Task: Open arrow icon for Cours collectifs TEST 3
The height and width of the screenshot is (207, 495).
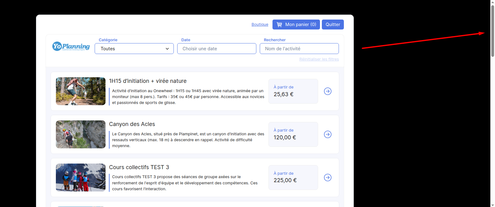Action: (328, 178)
